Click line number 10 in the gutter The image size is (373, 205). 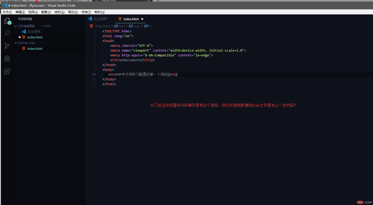(94, 75)
